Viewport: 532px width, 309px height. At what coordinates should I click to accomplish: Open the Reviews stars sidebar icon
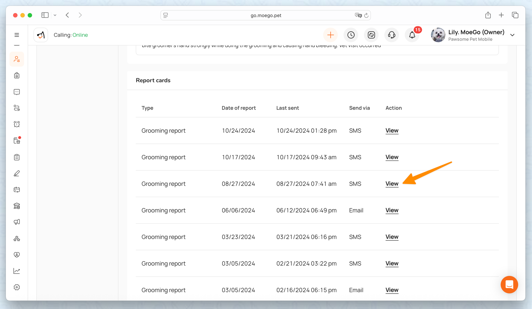pyautogui.click(x=17, y=239)
